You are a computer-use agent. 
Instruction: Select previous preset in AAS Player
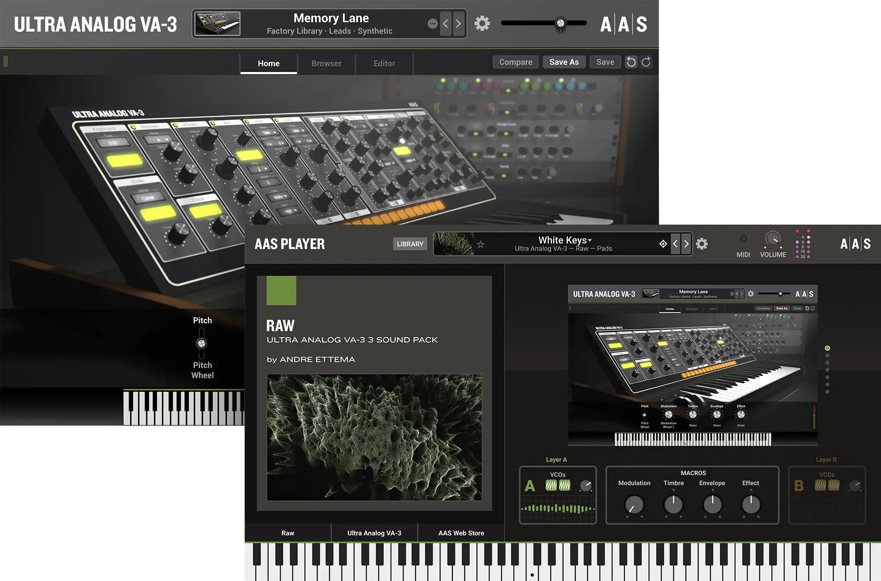pyautogui.click(x=675, y=244)
